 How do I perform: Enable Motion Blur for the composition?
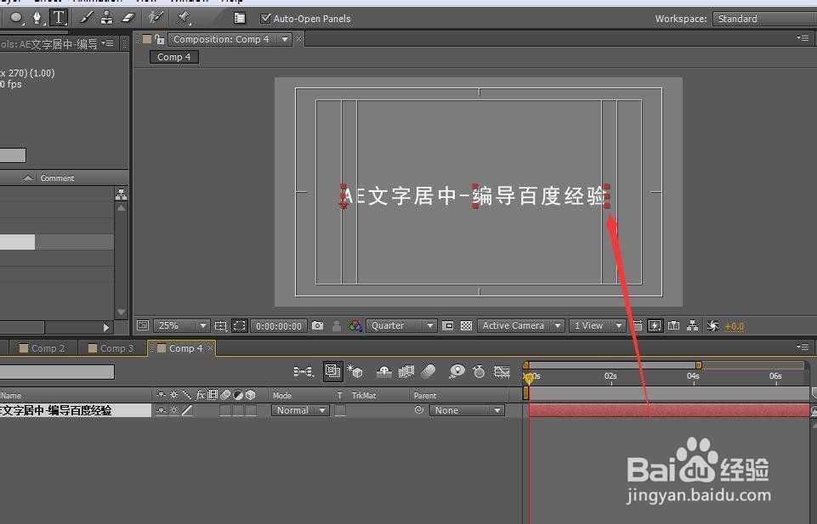428,371
